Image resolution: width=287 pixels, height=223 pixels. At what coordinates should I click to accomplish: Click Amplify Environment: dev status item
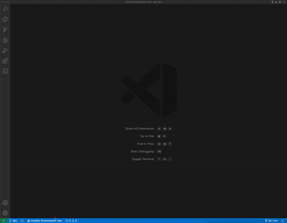(44, 221)
